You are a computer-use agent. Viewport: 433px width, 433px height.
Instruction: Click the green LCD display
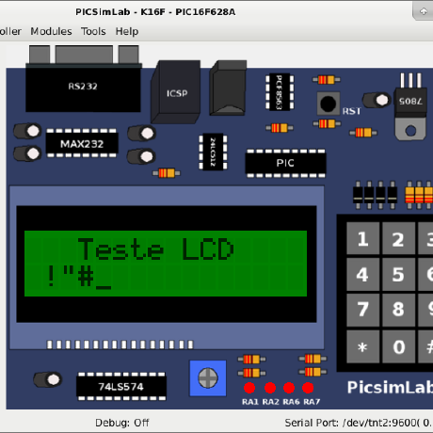click(166, 264)
